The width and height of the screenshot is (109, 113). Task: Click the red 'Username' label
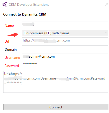(x=12, y=58)
